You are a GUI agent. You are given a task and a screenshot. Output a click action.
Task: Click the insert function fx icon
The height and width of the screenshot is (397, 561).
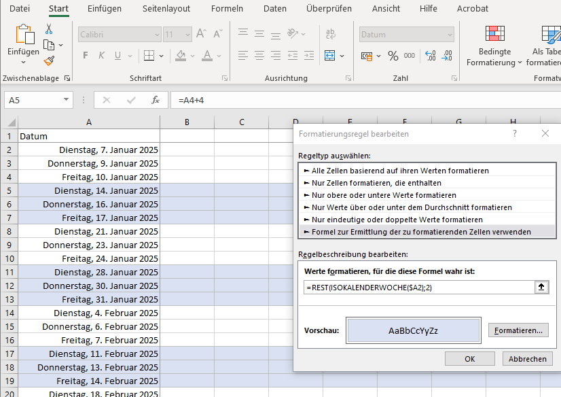click(x=156, y=100)
